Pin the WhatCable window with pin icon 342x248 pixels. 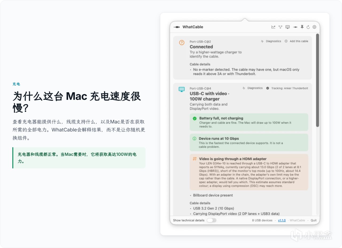tap(302, 27)
